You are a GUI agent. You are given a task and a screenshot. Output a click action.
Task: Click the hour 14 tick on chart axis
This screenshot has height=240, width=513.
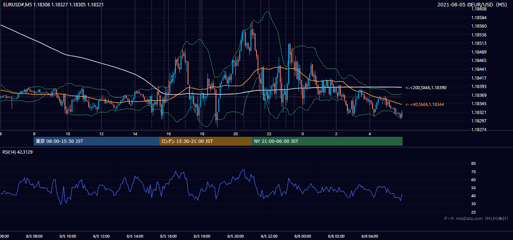[x=135, y=134]
